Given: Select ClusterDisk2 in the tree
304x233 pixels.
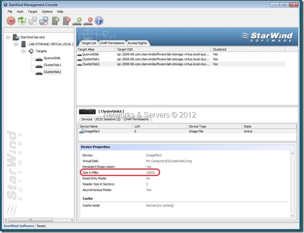Looking at the screenshot, I should (x=52, y=72).
